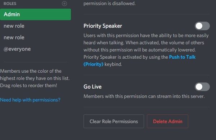Image resolution: width=216 pixels, height=140 pixels.
Task: Click the red Delete Admin button
Action: point(167,121)
